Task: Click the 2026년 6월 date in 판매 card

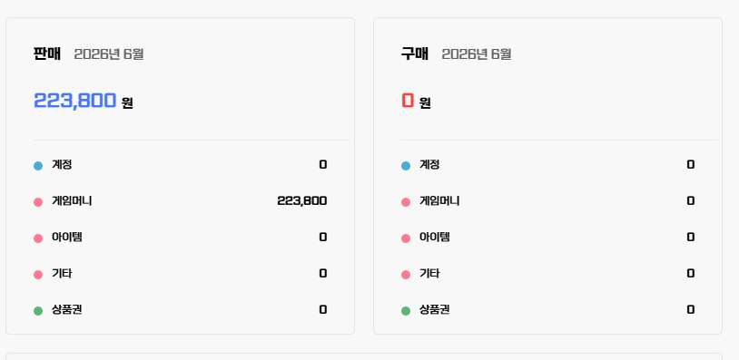Action: [109, 54]
